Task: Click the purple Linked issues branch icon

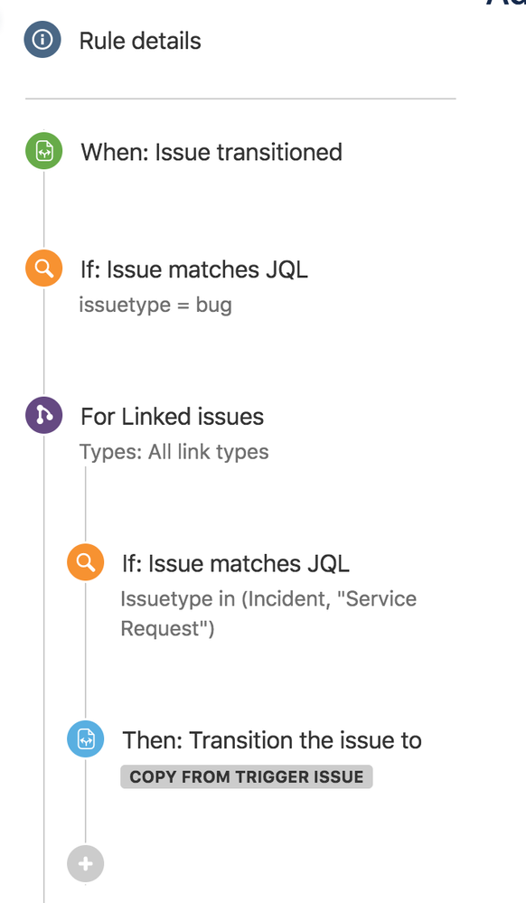Action: click(43, 415)
